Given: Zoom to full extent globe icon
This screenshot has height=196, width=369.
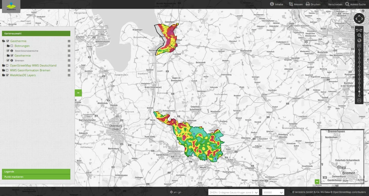Looking at the screenshot, I should point(359,40).
